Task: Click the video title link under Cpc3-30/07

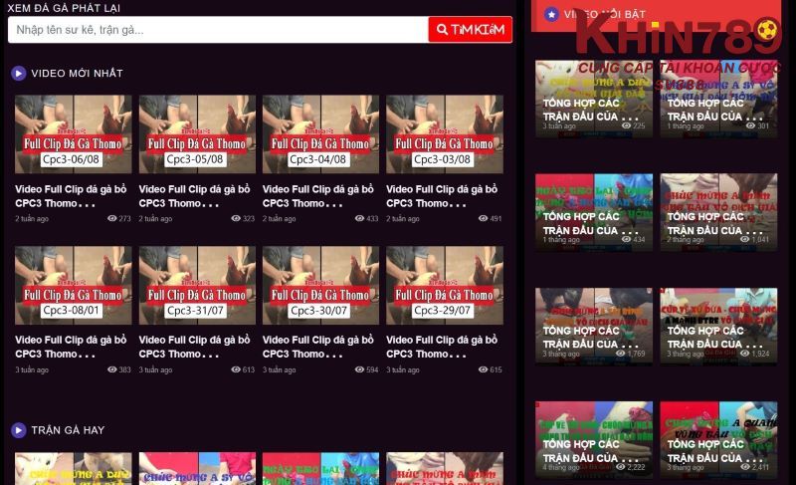Action: (x=318, y=347)
